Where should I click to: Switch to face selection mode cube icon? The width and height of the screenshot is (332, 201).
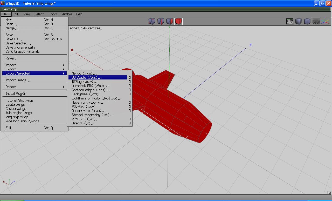(x=169, y=21)
